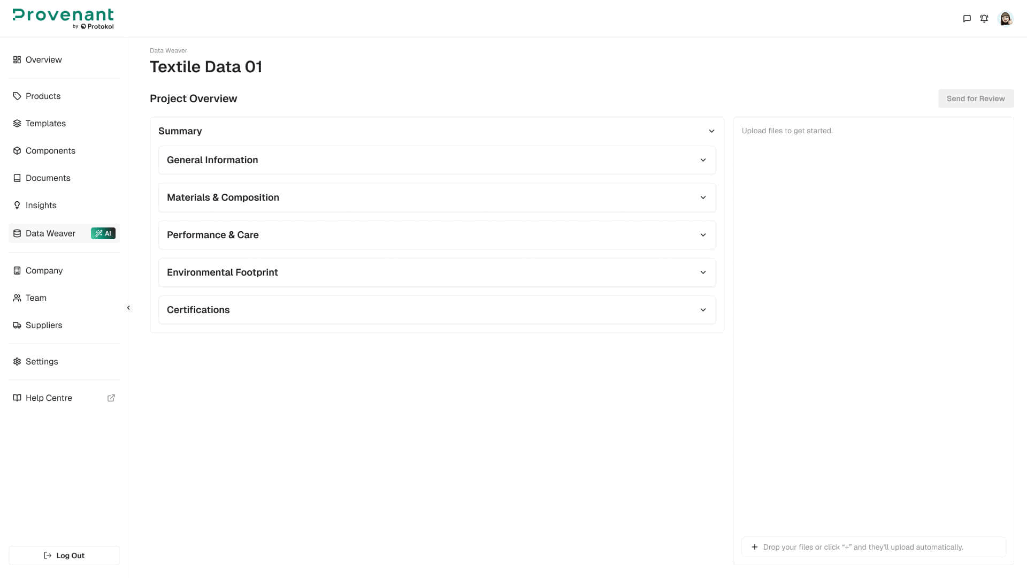Screen dimensions: 1027x578
Task: Click the Insights lightbulb icon
Action: 17,206
